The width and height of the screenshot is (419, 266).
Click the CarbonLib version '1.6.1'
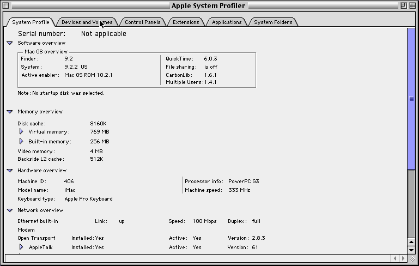[210, 75]
